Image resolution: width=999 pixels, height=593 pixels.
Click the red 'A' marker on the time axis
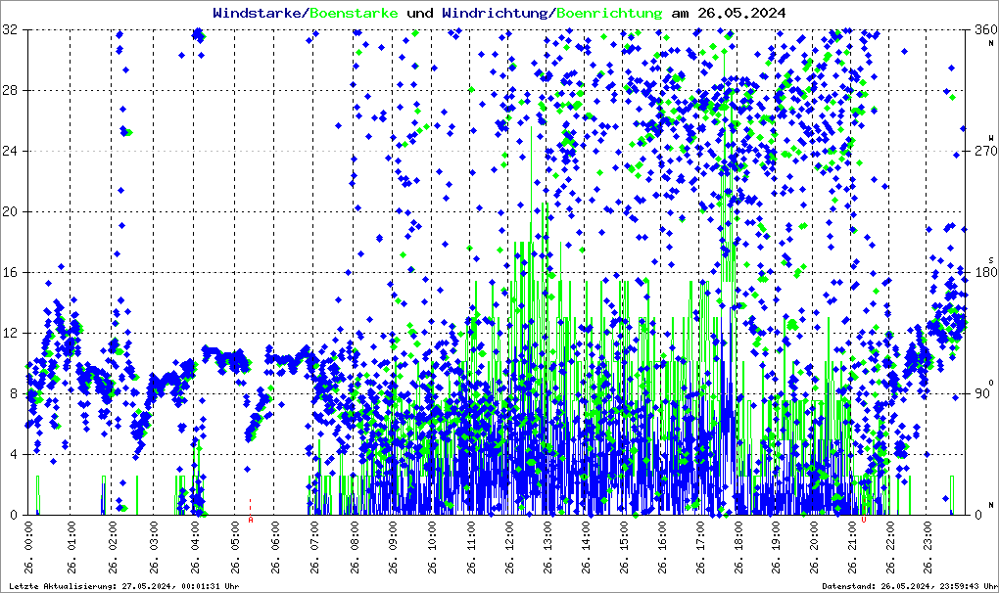tap(251, 521)
